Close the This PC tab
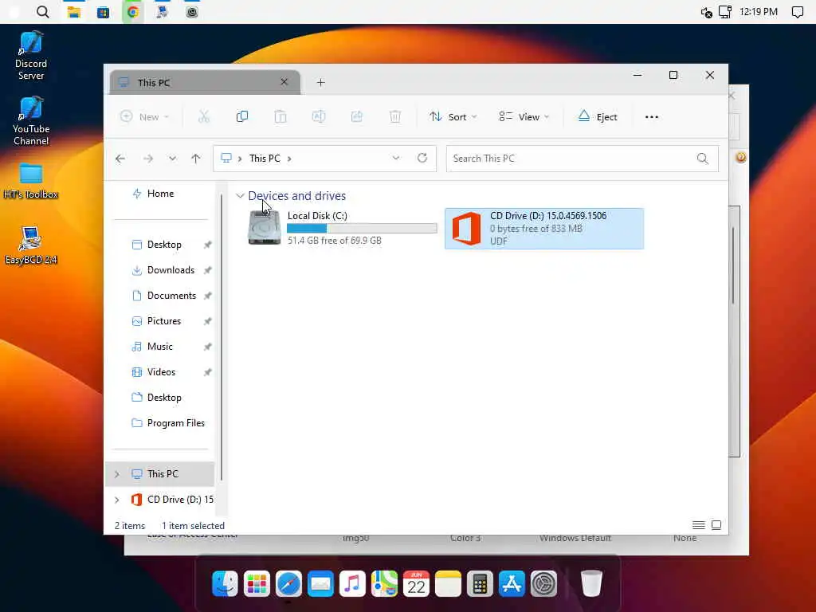 [284, 82]
